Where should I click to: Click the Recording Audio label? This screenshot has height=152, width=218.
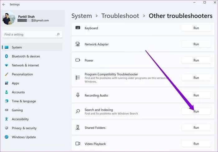(96, 95)
